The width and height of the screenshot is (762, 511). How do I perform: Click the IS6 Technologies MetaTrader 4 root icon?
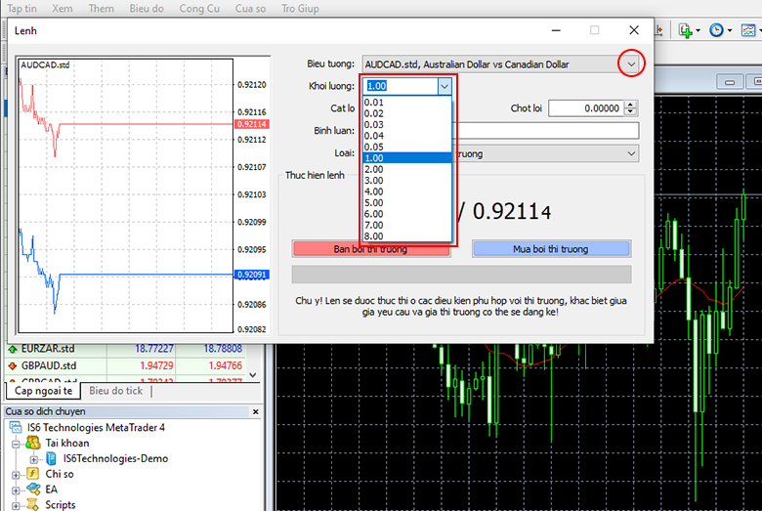click(16, 427)
